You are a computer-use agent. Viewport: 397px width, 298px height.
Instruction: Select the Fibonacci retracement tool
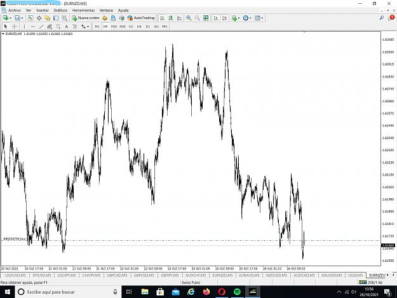[58, 26]
